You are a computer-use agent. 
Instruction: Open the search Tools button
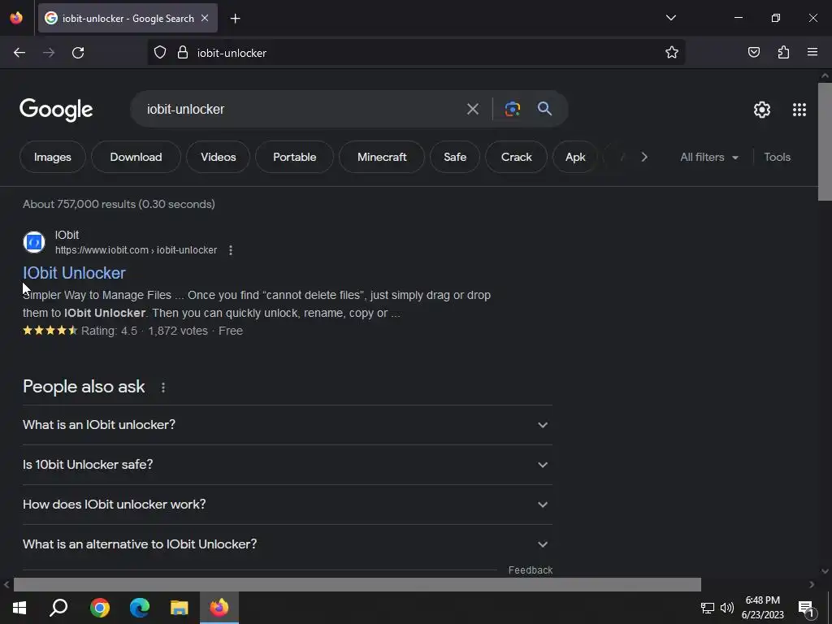[777, 157]
